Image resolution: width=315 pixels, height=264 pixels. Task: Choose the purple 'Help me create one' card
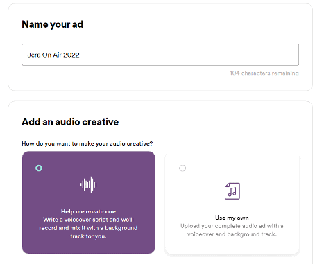(x=88, y=202)
